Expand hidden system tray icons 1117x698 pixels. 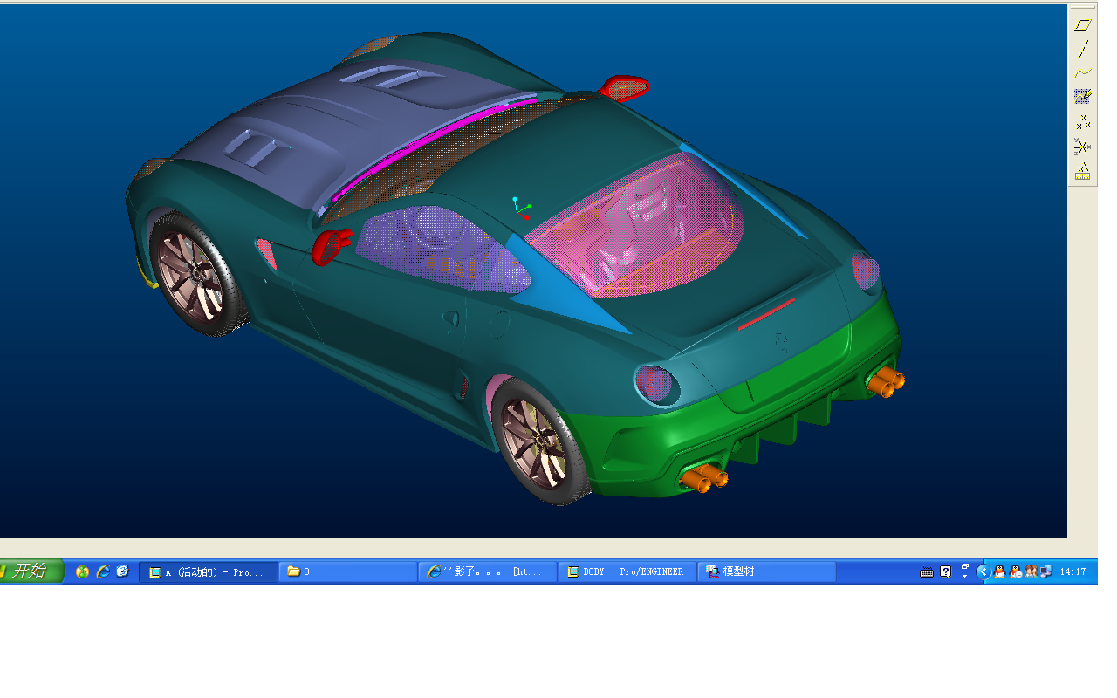tap(983, 572)
